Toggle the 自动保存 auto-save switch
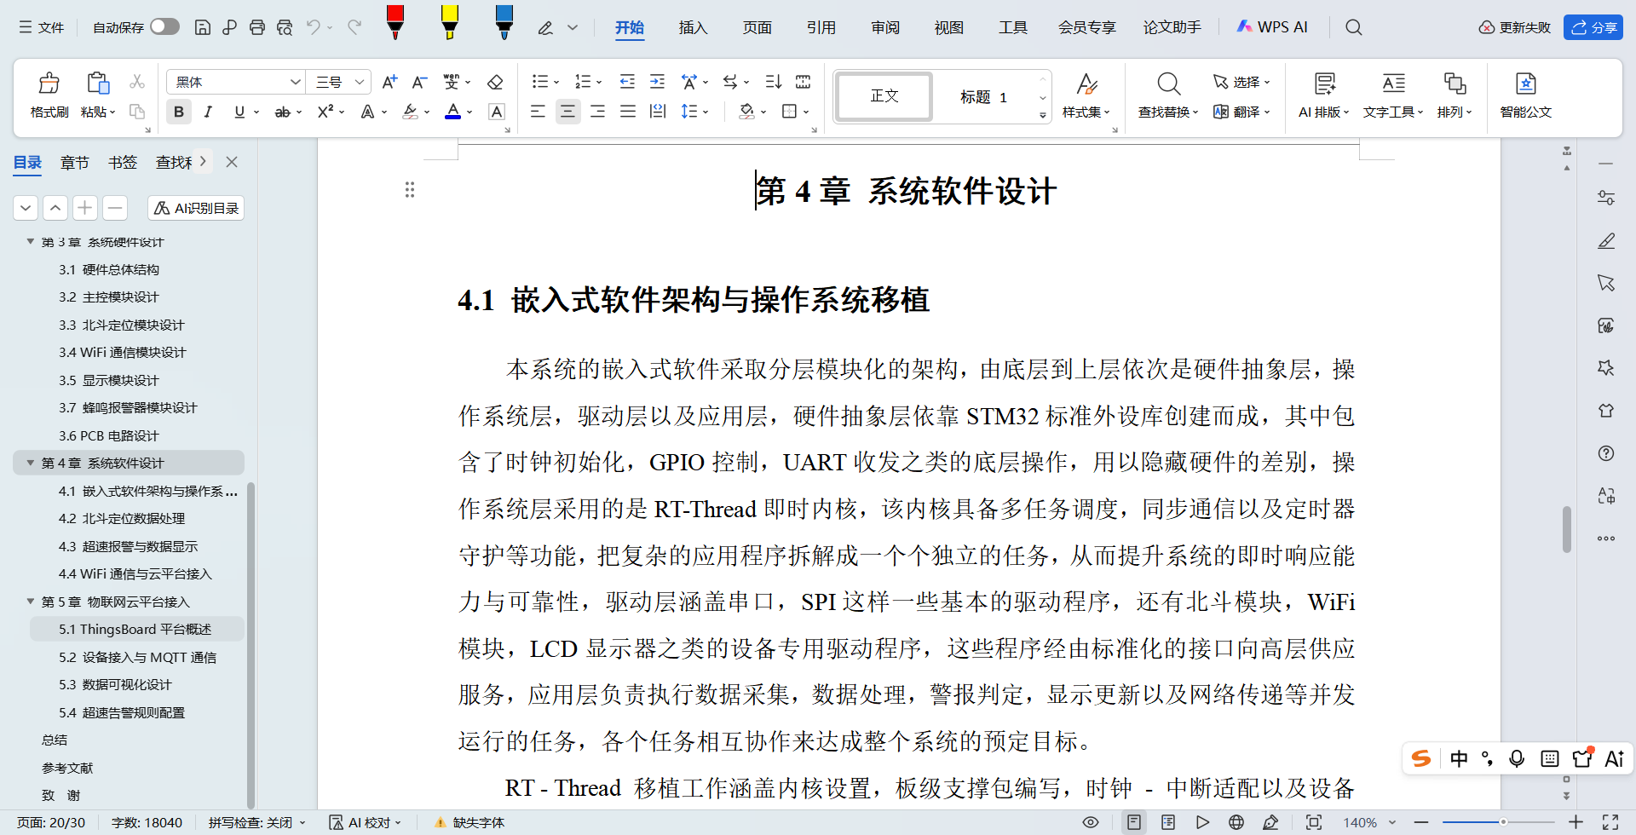Viewport: 1636px width, 835px height. [x=164, y=26]
